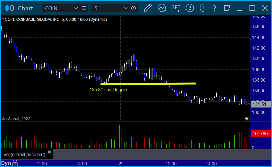
Task: Click the 140.00 price axis label
Action: pos(259,59)
